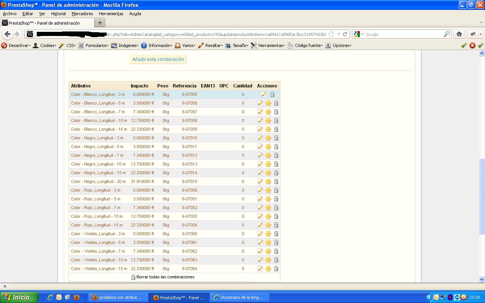
Task: Open the Firefox home page
Action: point(459,34)
